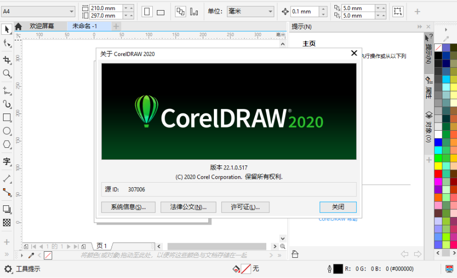Click 关闭 button in About dialog
Image resolution: width=457 pixels, height=278 pixels.
tap(338, 207)
